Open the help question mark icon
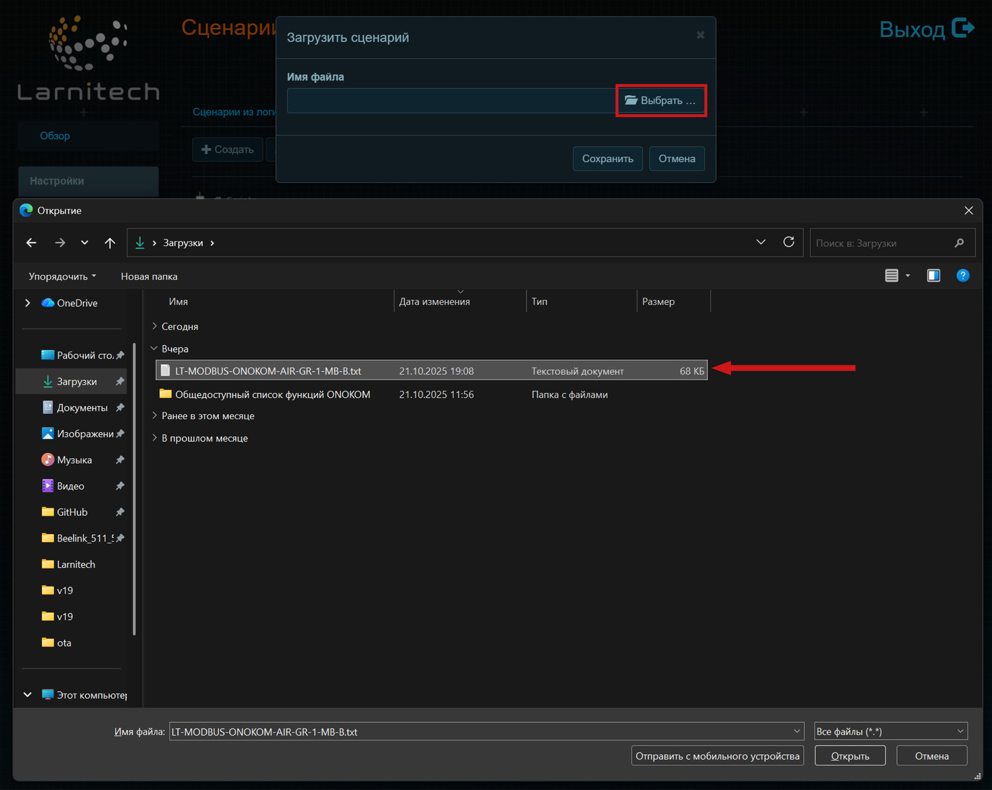992x790 pixels. click(x=962, y=276)
